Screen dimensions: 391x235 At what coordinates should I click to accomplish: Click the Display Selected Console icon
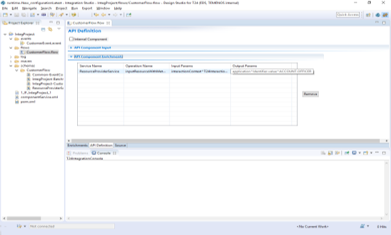[354, 153]
